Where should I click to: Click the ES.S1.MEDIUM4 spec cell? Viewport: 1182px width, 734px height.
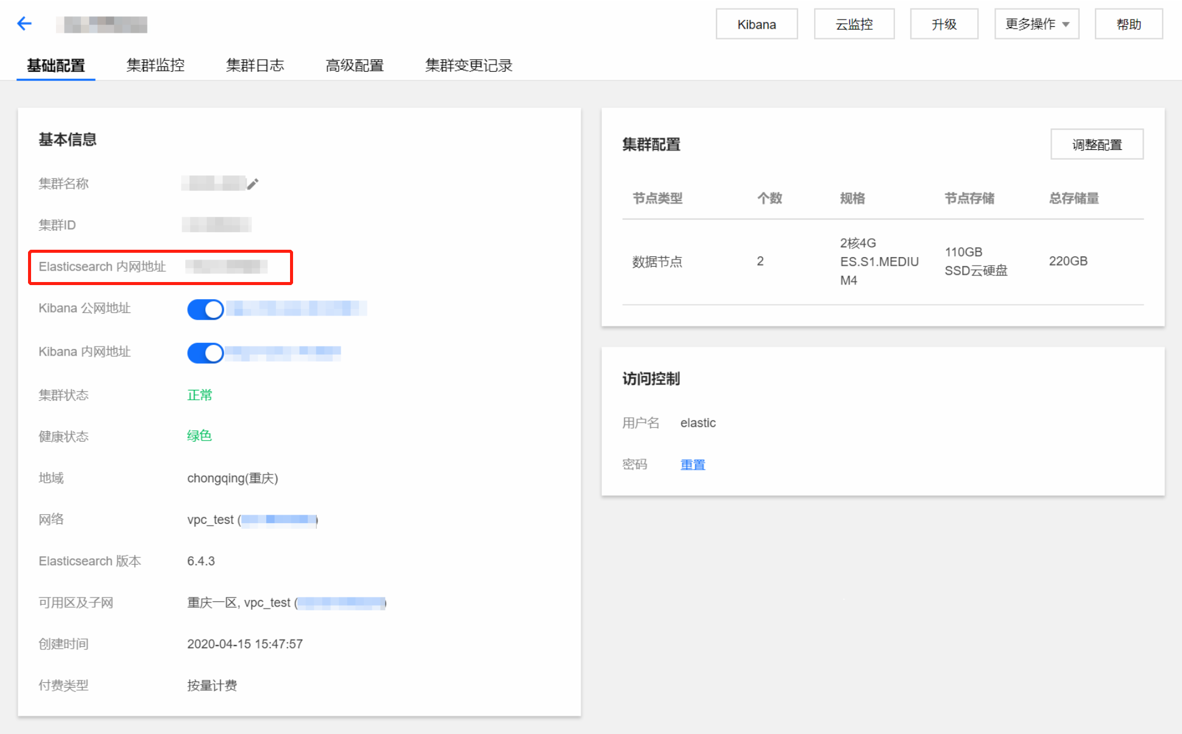(x=879, y=262)
